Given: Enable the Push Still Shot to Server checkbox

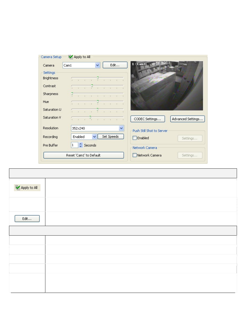Looking at the screenshot, I should [135, 138].
